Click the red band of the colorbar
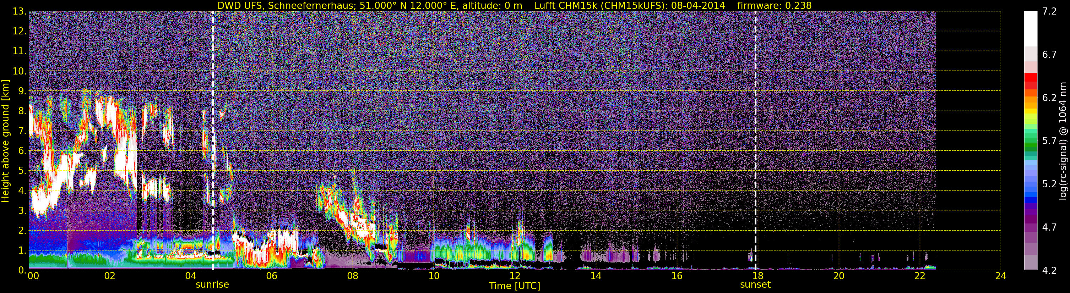Screen dimensions: 1070x293 1031,81
